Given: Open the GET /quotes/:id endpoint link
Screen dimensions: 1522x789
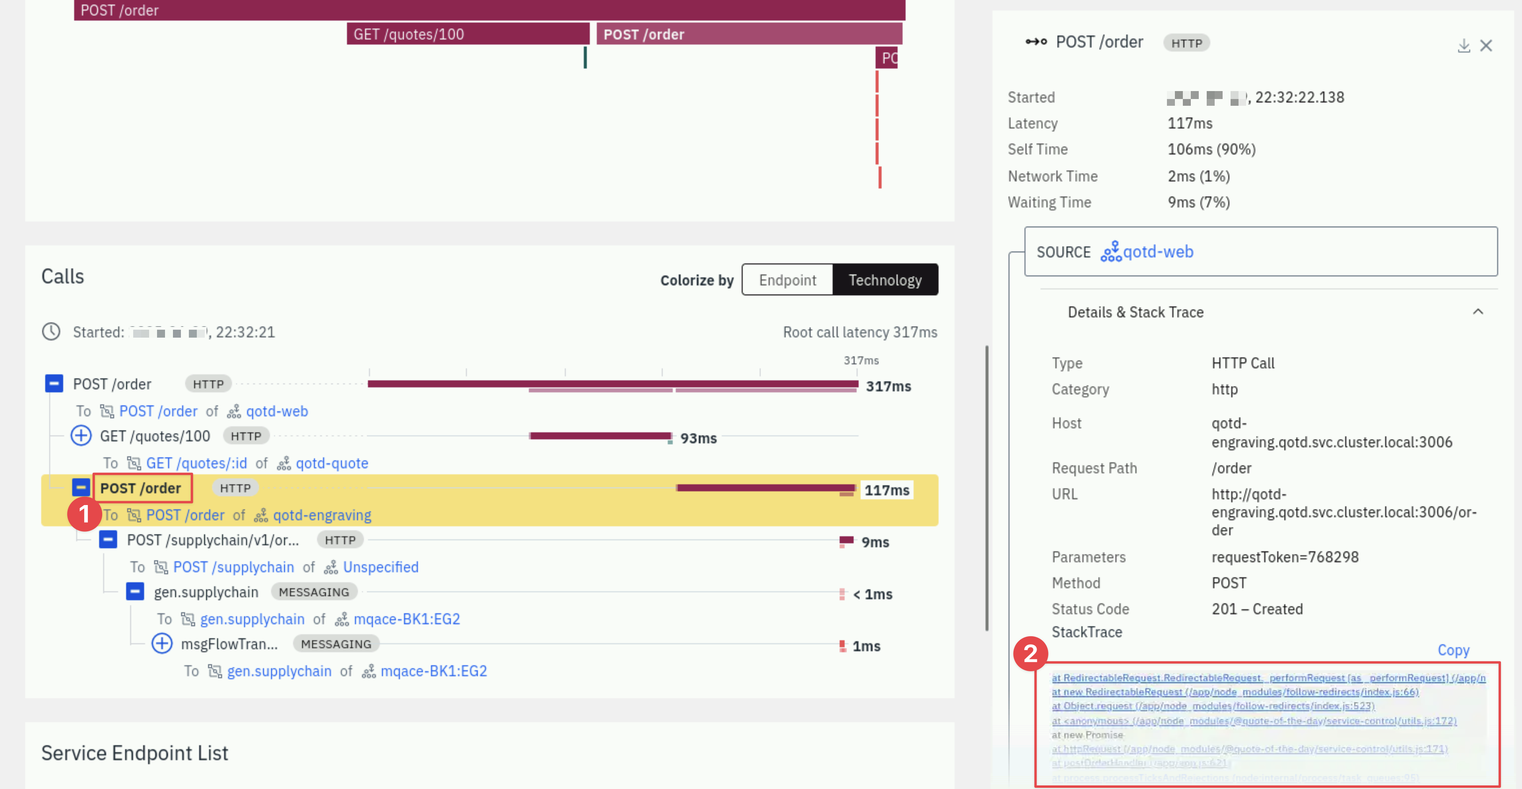Looking at the screenshot, I should tap(196, 463).
